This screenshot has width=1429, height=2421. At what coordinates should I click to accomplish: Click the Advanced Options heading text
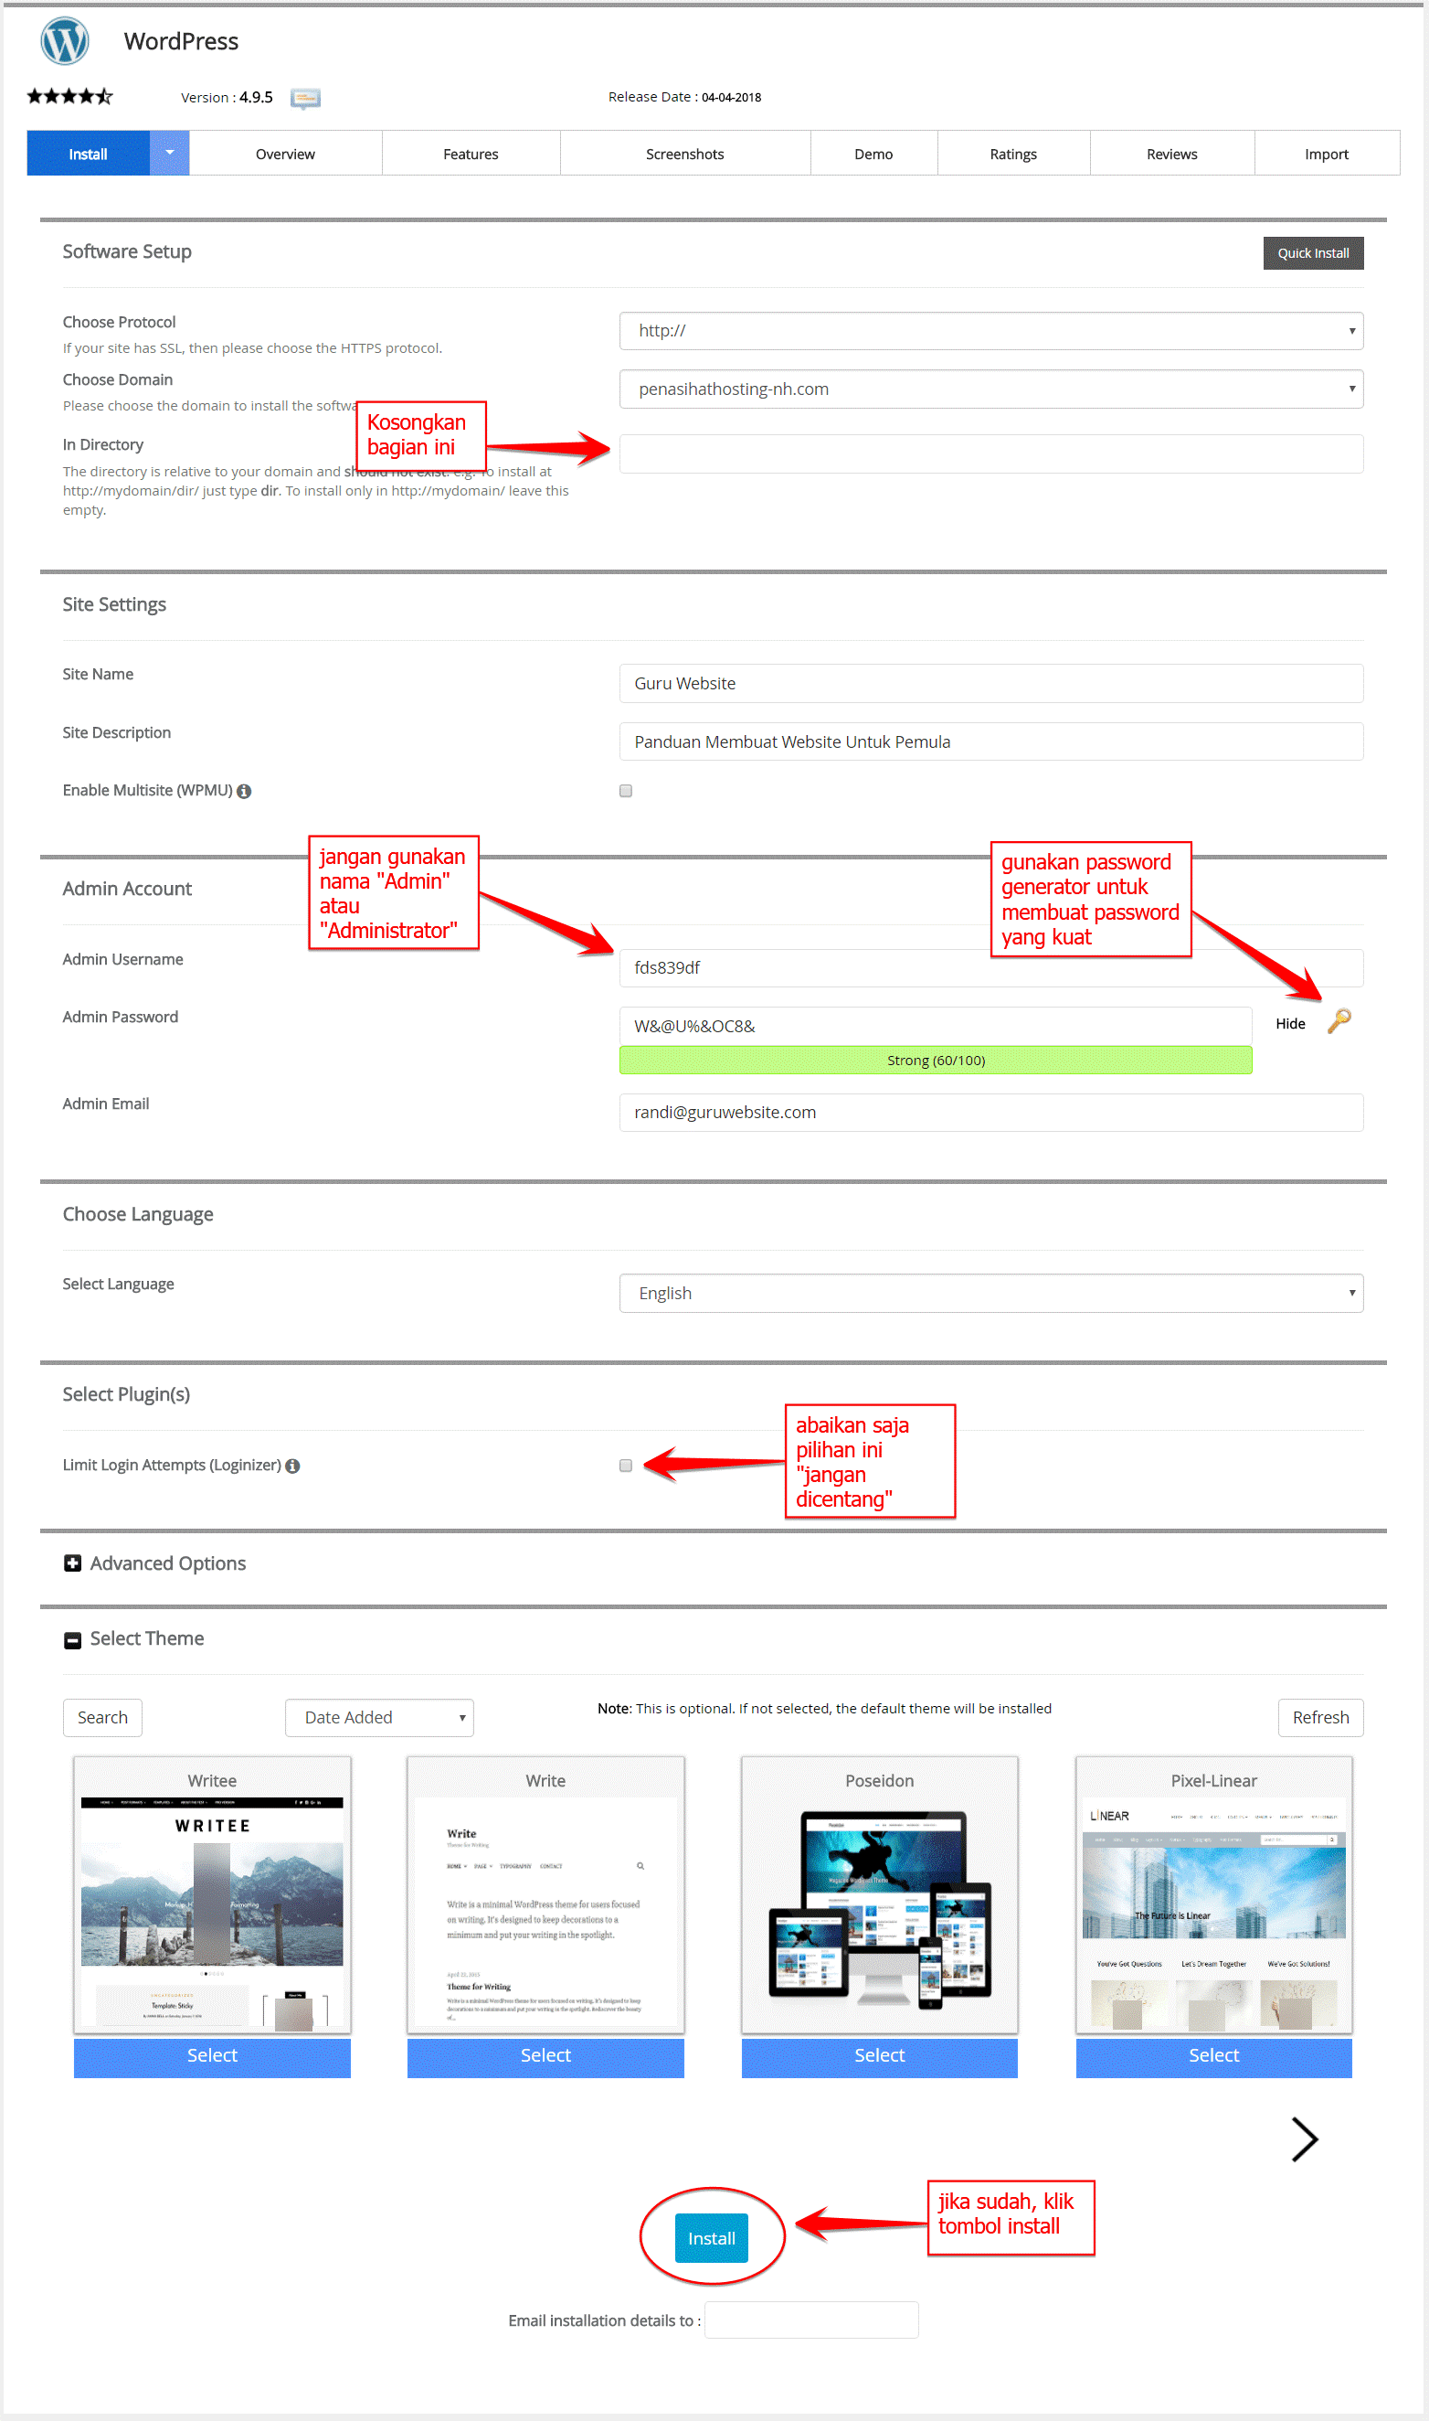pos(167,1563)
